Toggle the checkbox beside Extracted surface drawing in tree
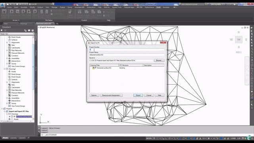The width and height of the screenshot is (254, 143). pos(14,116)
